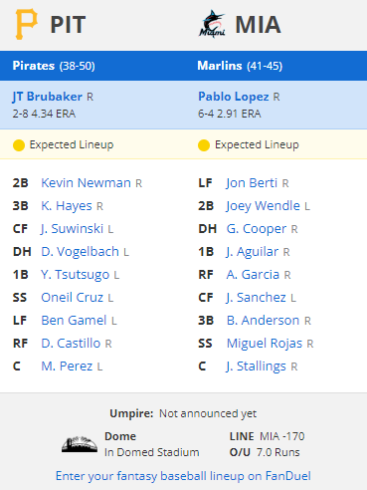
Task: Click the Pirates expected lineup yellow dot
Action: [19, 145]
